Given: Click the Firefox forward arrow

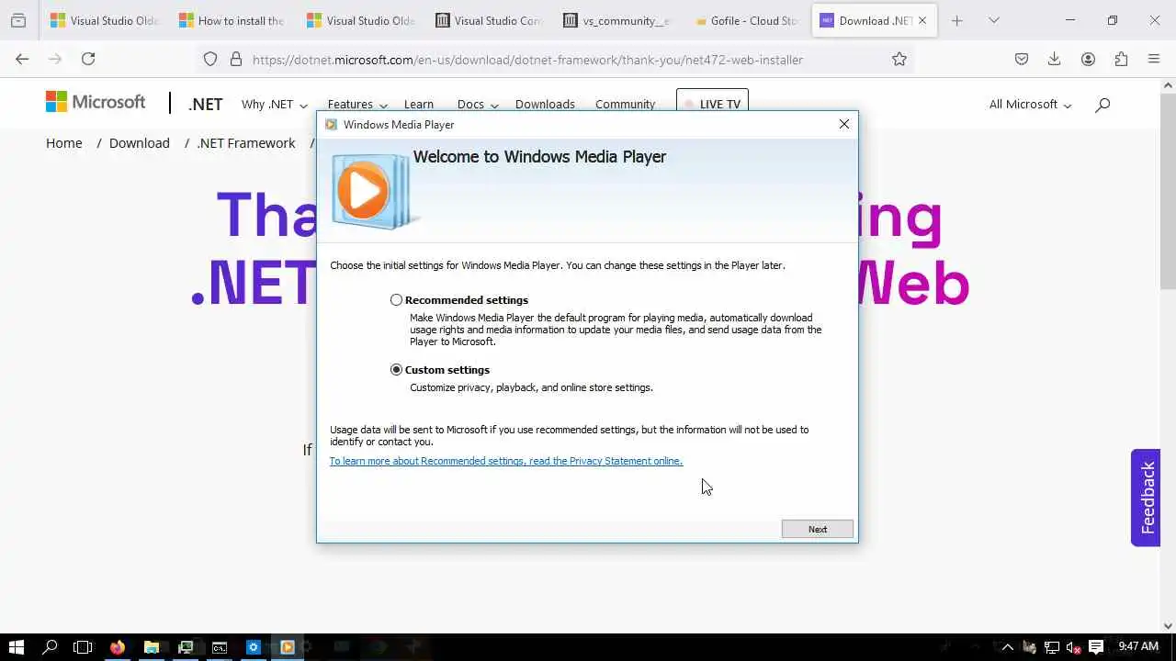Looking at the screenshot, I should (55, 59).
